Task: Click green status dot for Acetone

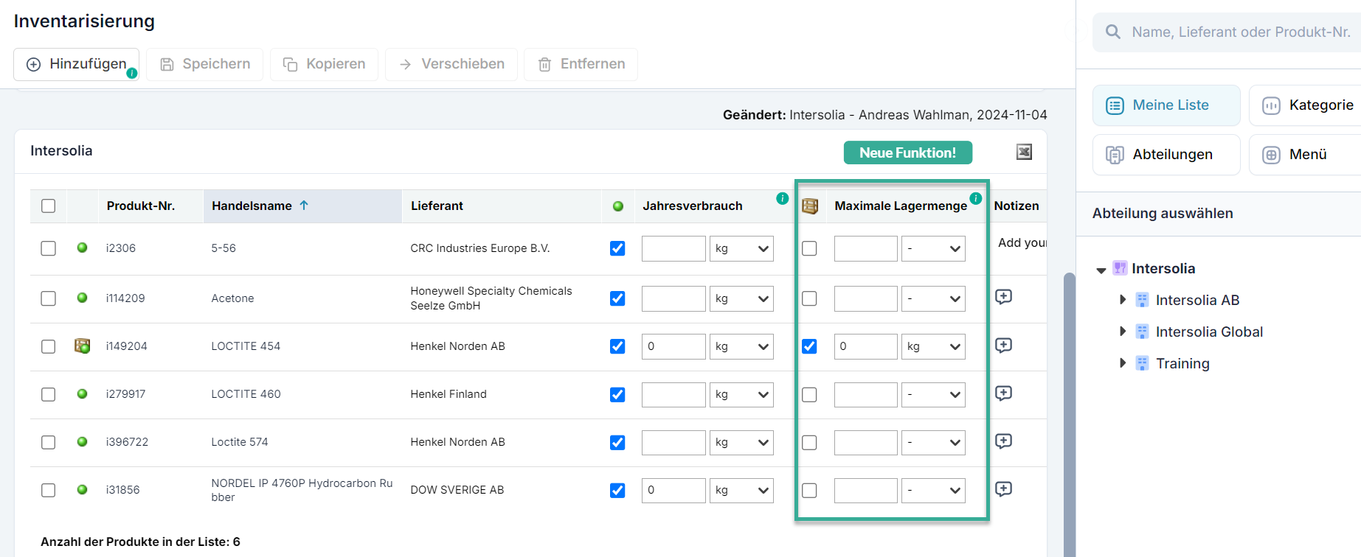Action: pos(83,298)
